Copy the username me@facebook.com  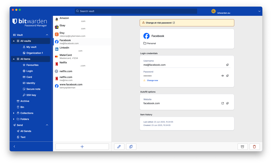tap(227, 65)
